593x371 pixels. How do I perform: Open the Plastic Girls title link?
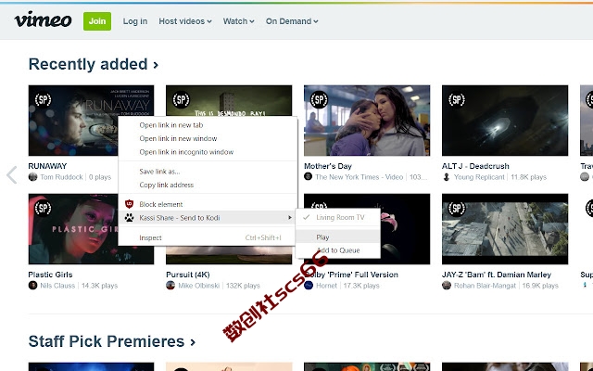tap(50, 275)
